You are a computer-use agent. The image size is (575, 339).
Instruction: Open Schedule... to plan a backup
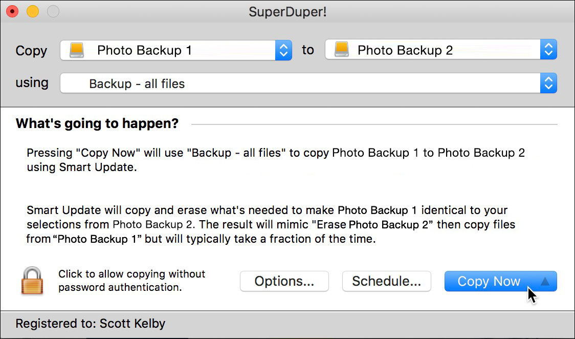click(386, 281)
